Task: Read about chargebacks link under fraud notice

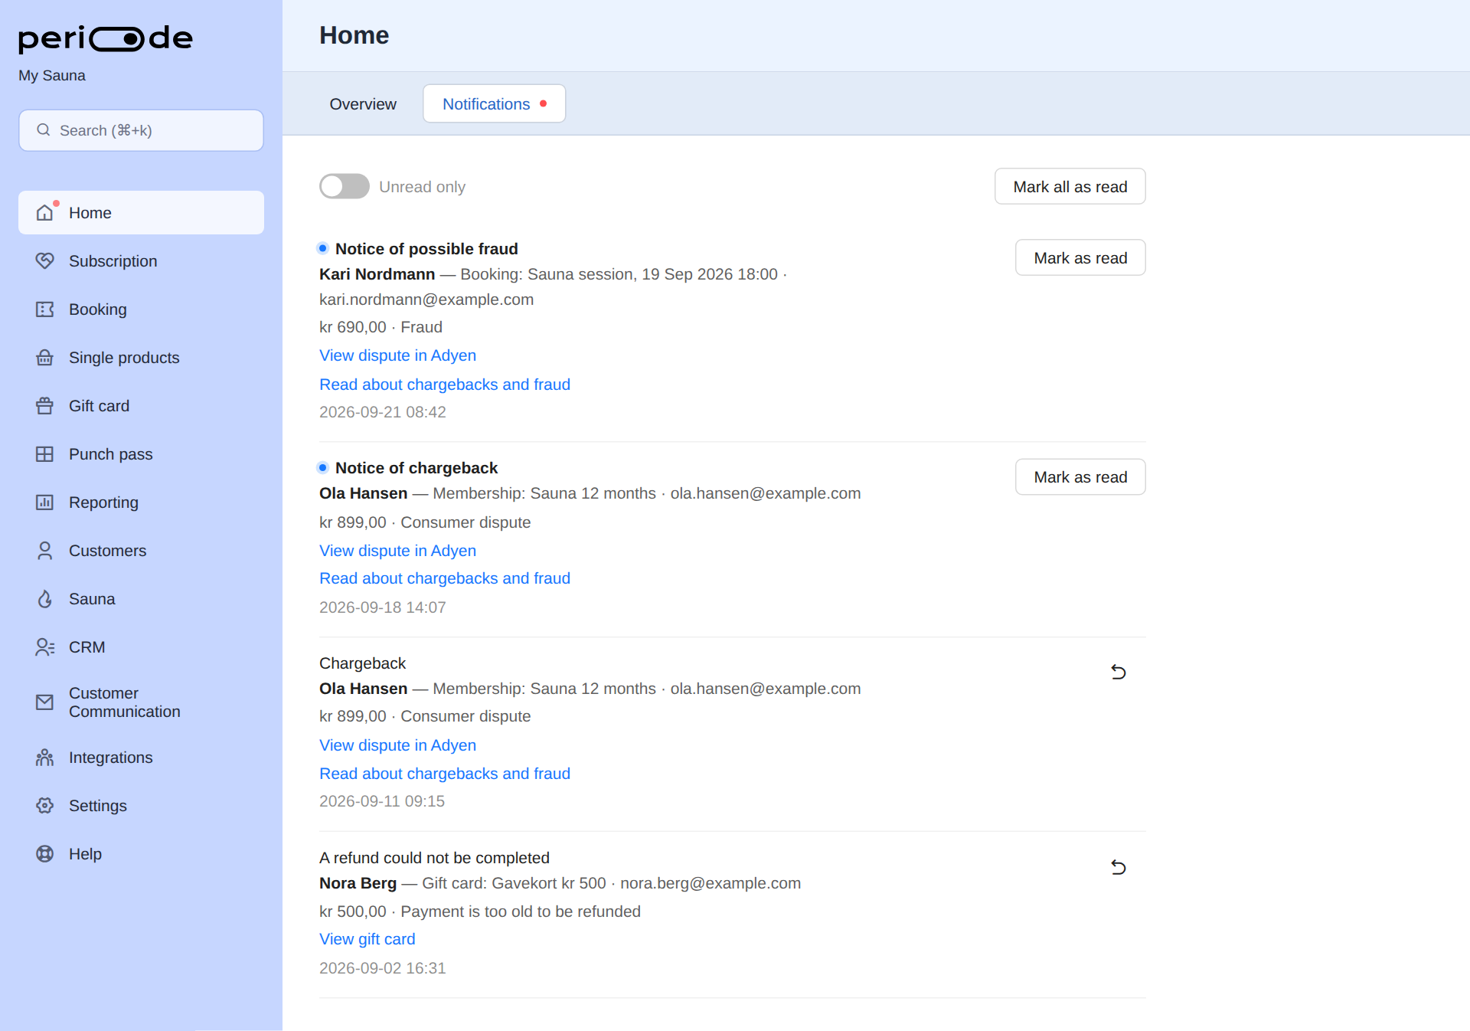Action: tap(445, 385)
